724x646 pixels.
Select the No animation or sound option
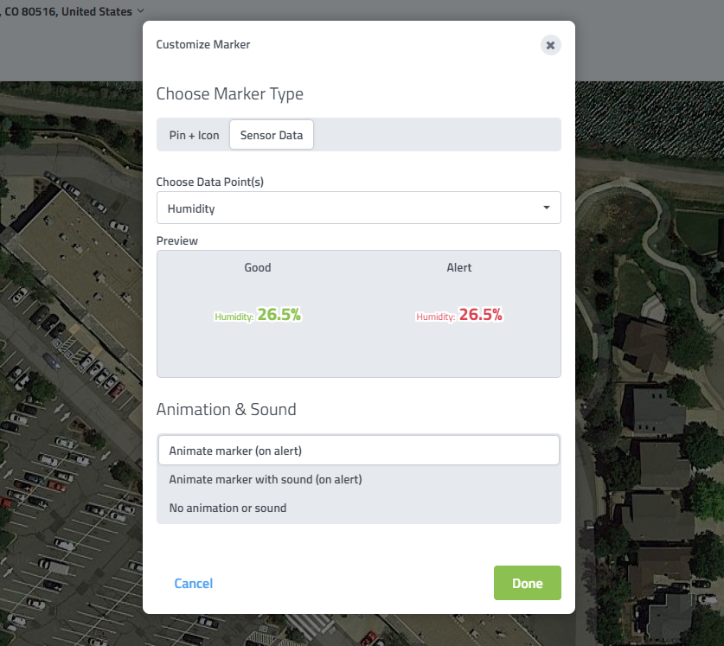[x=227, y=508]
